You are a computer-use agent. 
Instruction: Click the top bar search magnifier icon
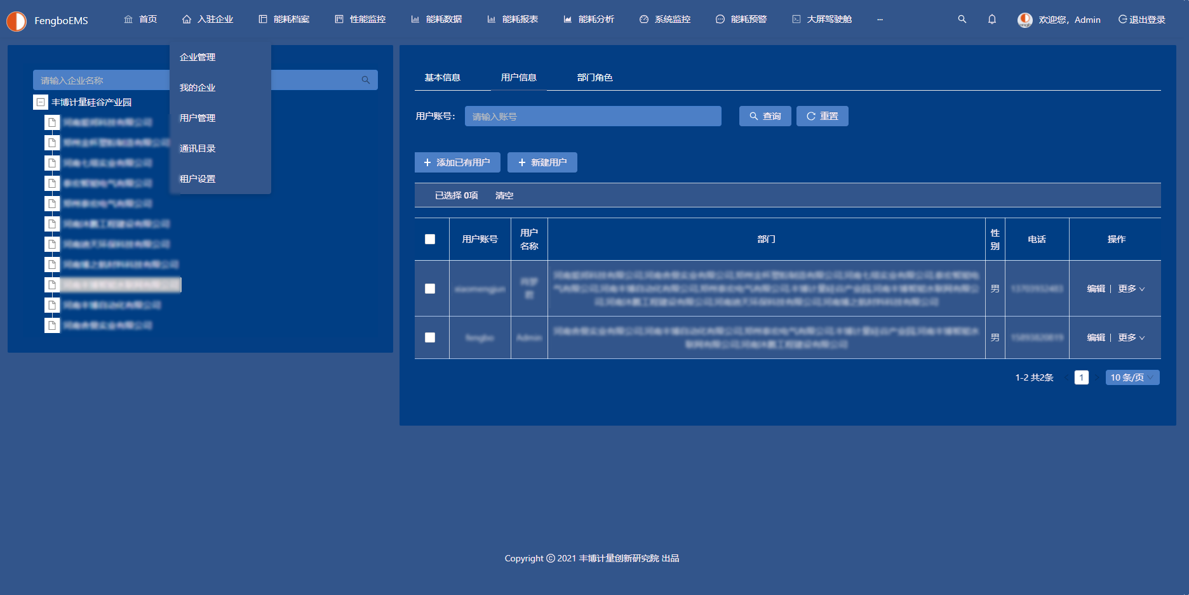pos(962,20)
